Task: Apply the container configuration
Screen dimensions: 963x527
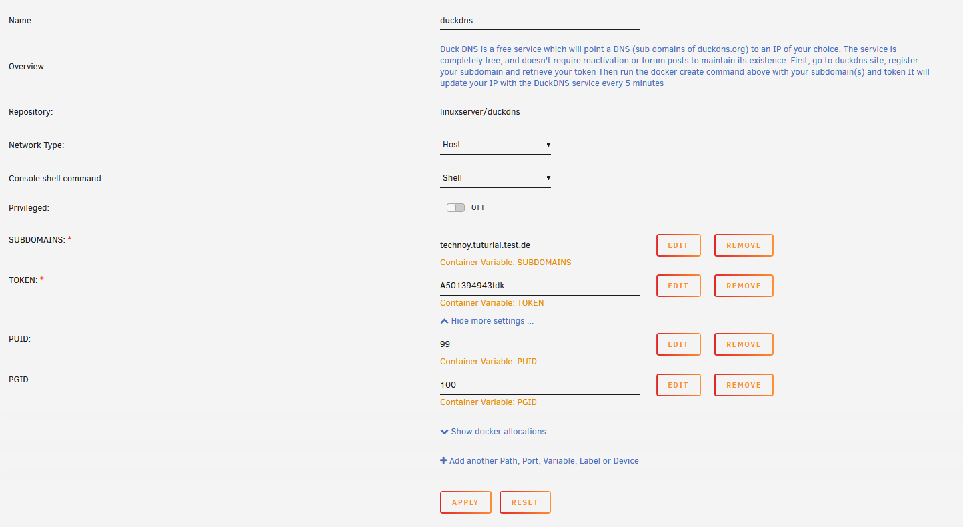Action: click(465, 502)
